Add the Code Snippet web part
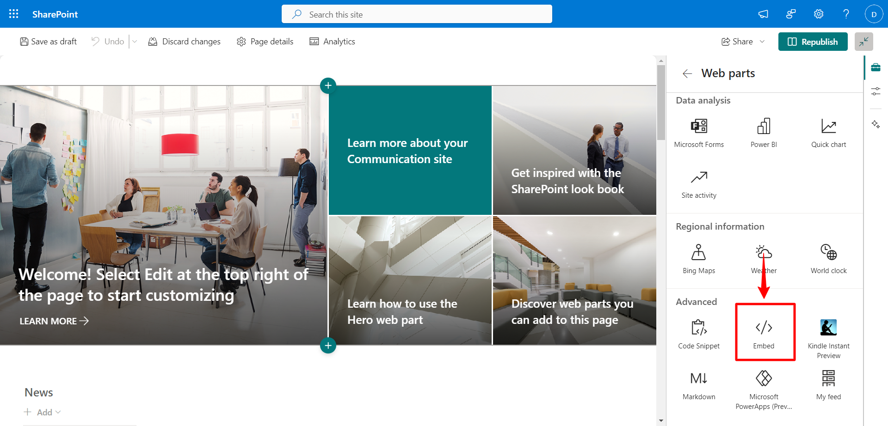888x426 pixels. coord(699,335)
